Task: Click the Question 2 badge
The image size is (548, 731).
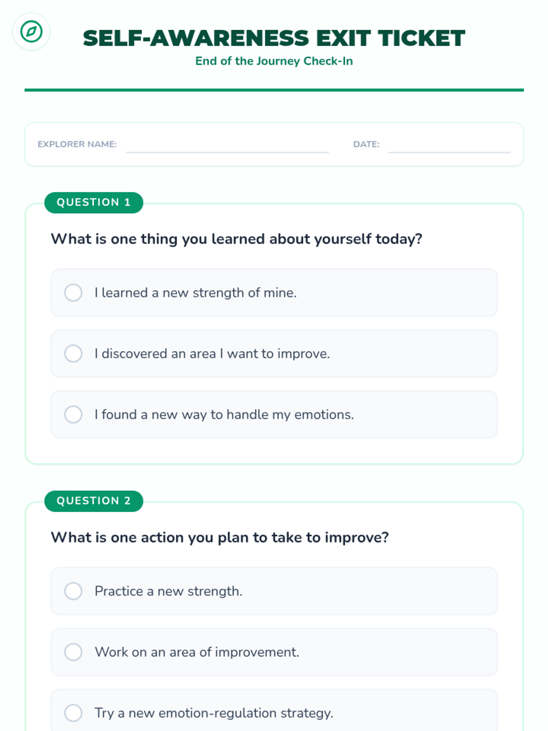Action: point(94,501)
